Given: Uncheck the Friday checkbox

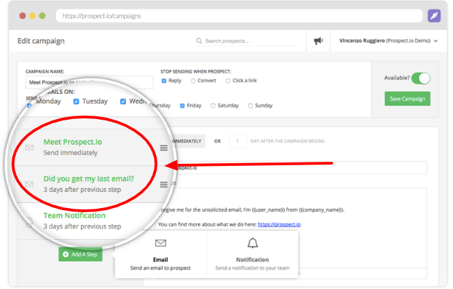Looking at the screenshot, I should click(x=183, y=106).
